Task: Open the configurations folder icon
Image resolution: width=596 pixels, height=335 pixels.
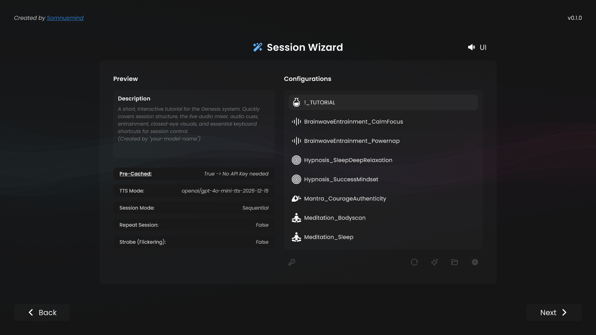Action: tap(455, 262)
